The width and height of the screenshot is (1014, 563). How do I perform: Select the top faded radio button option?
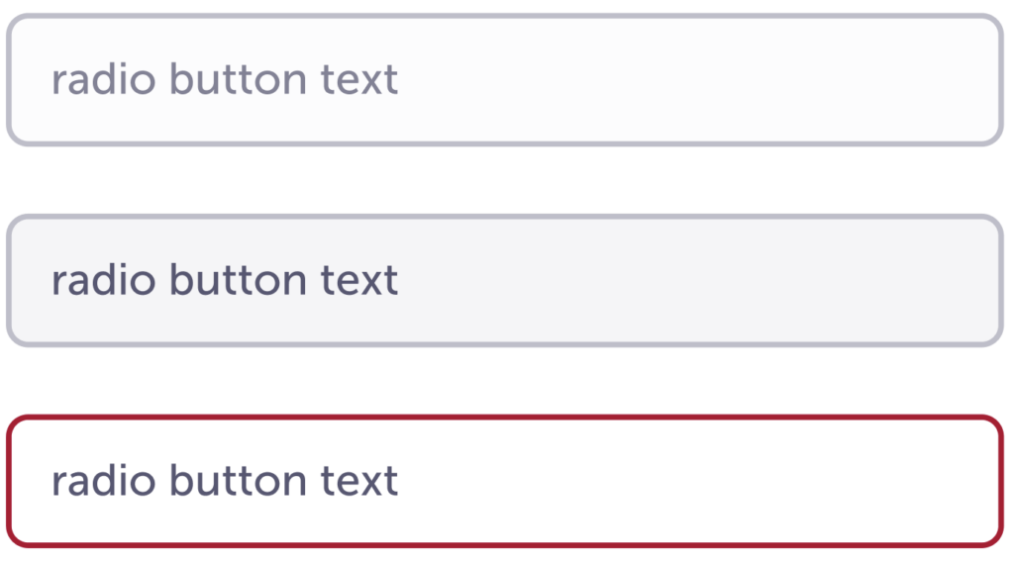pyautogui.click(x=505, y=80)
